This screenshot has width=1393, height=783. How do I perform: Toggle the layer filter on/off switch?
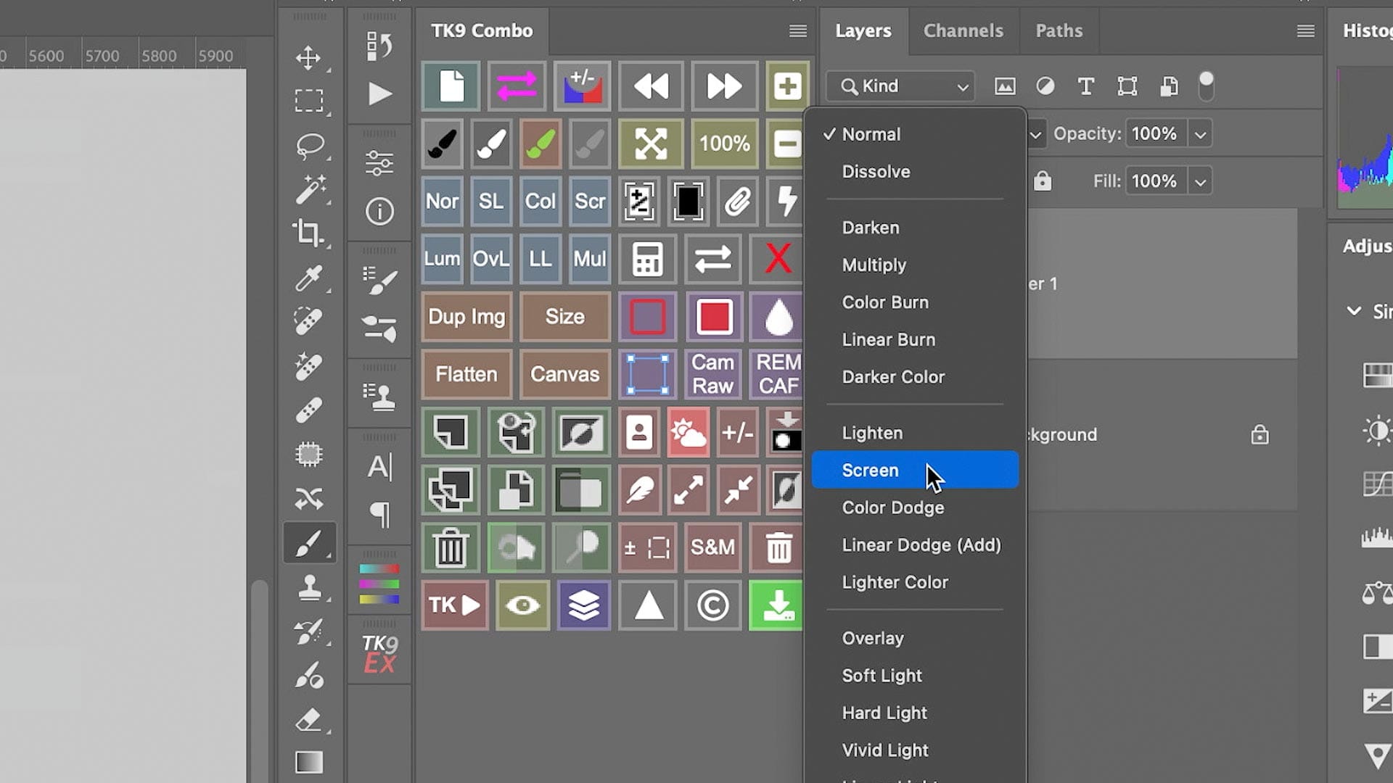[x=1206, y=86]
